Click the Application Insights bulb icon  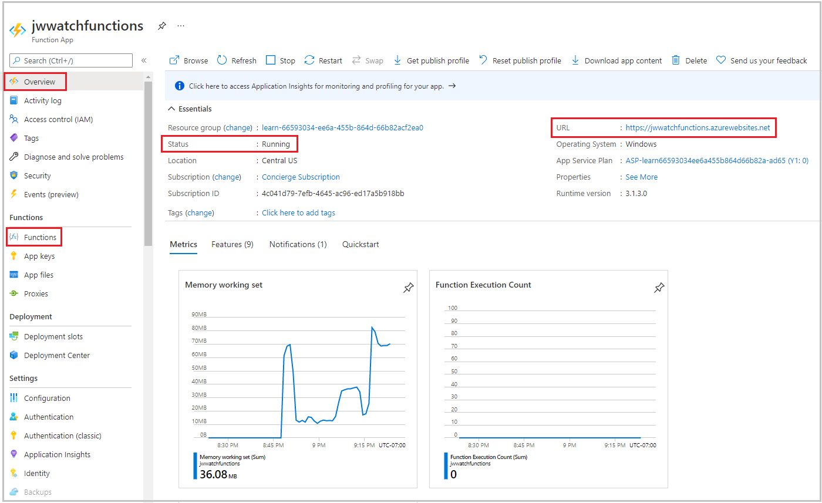pos(14,454)
